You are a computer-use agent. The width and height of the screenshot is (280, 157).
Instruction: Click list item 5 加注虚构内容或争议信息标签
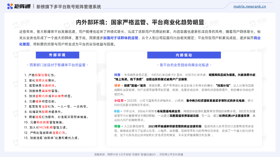[x=48, y=96]
